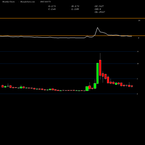Click the tallest green candlestick
This screenshot has width=145, height=145.
pos(97,73)
